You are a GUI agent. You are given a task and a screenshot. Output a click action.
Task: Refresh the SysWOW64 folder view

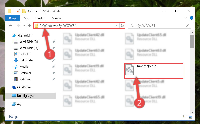tap(122, 26)
